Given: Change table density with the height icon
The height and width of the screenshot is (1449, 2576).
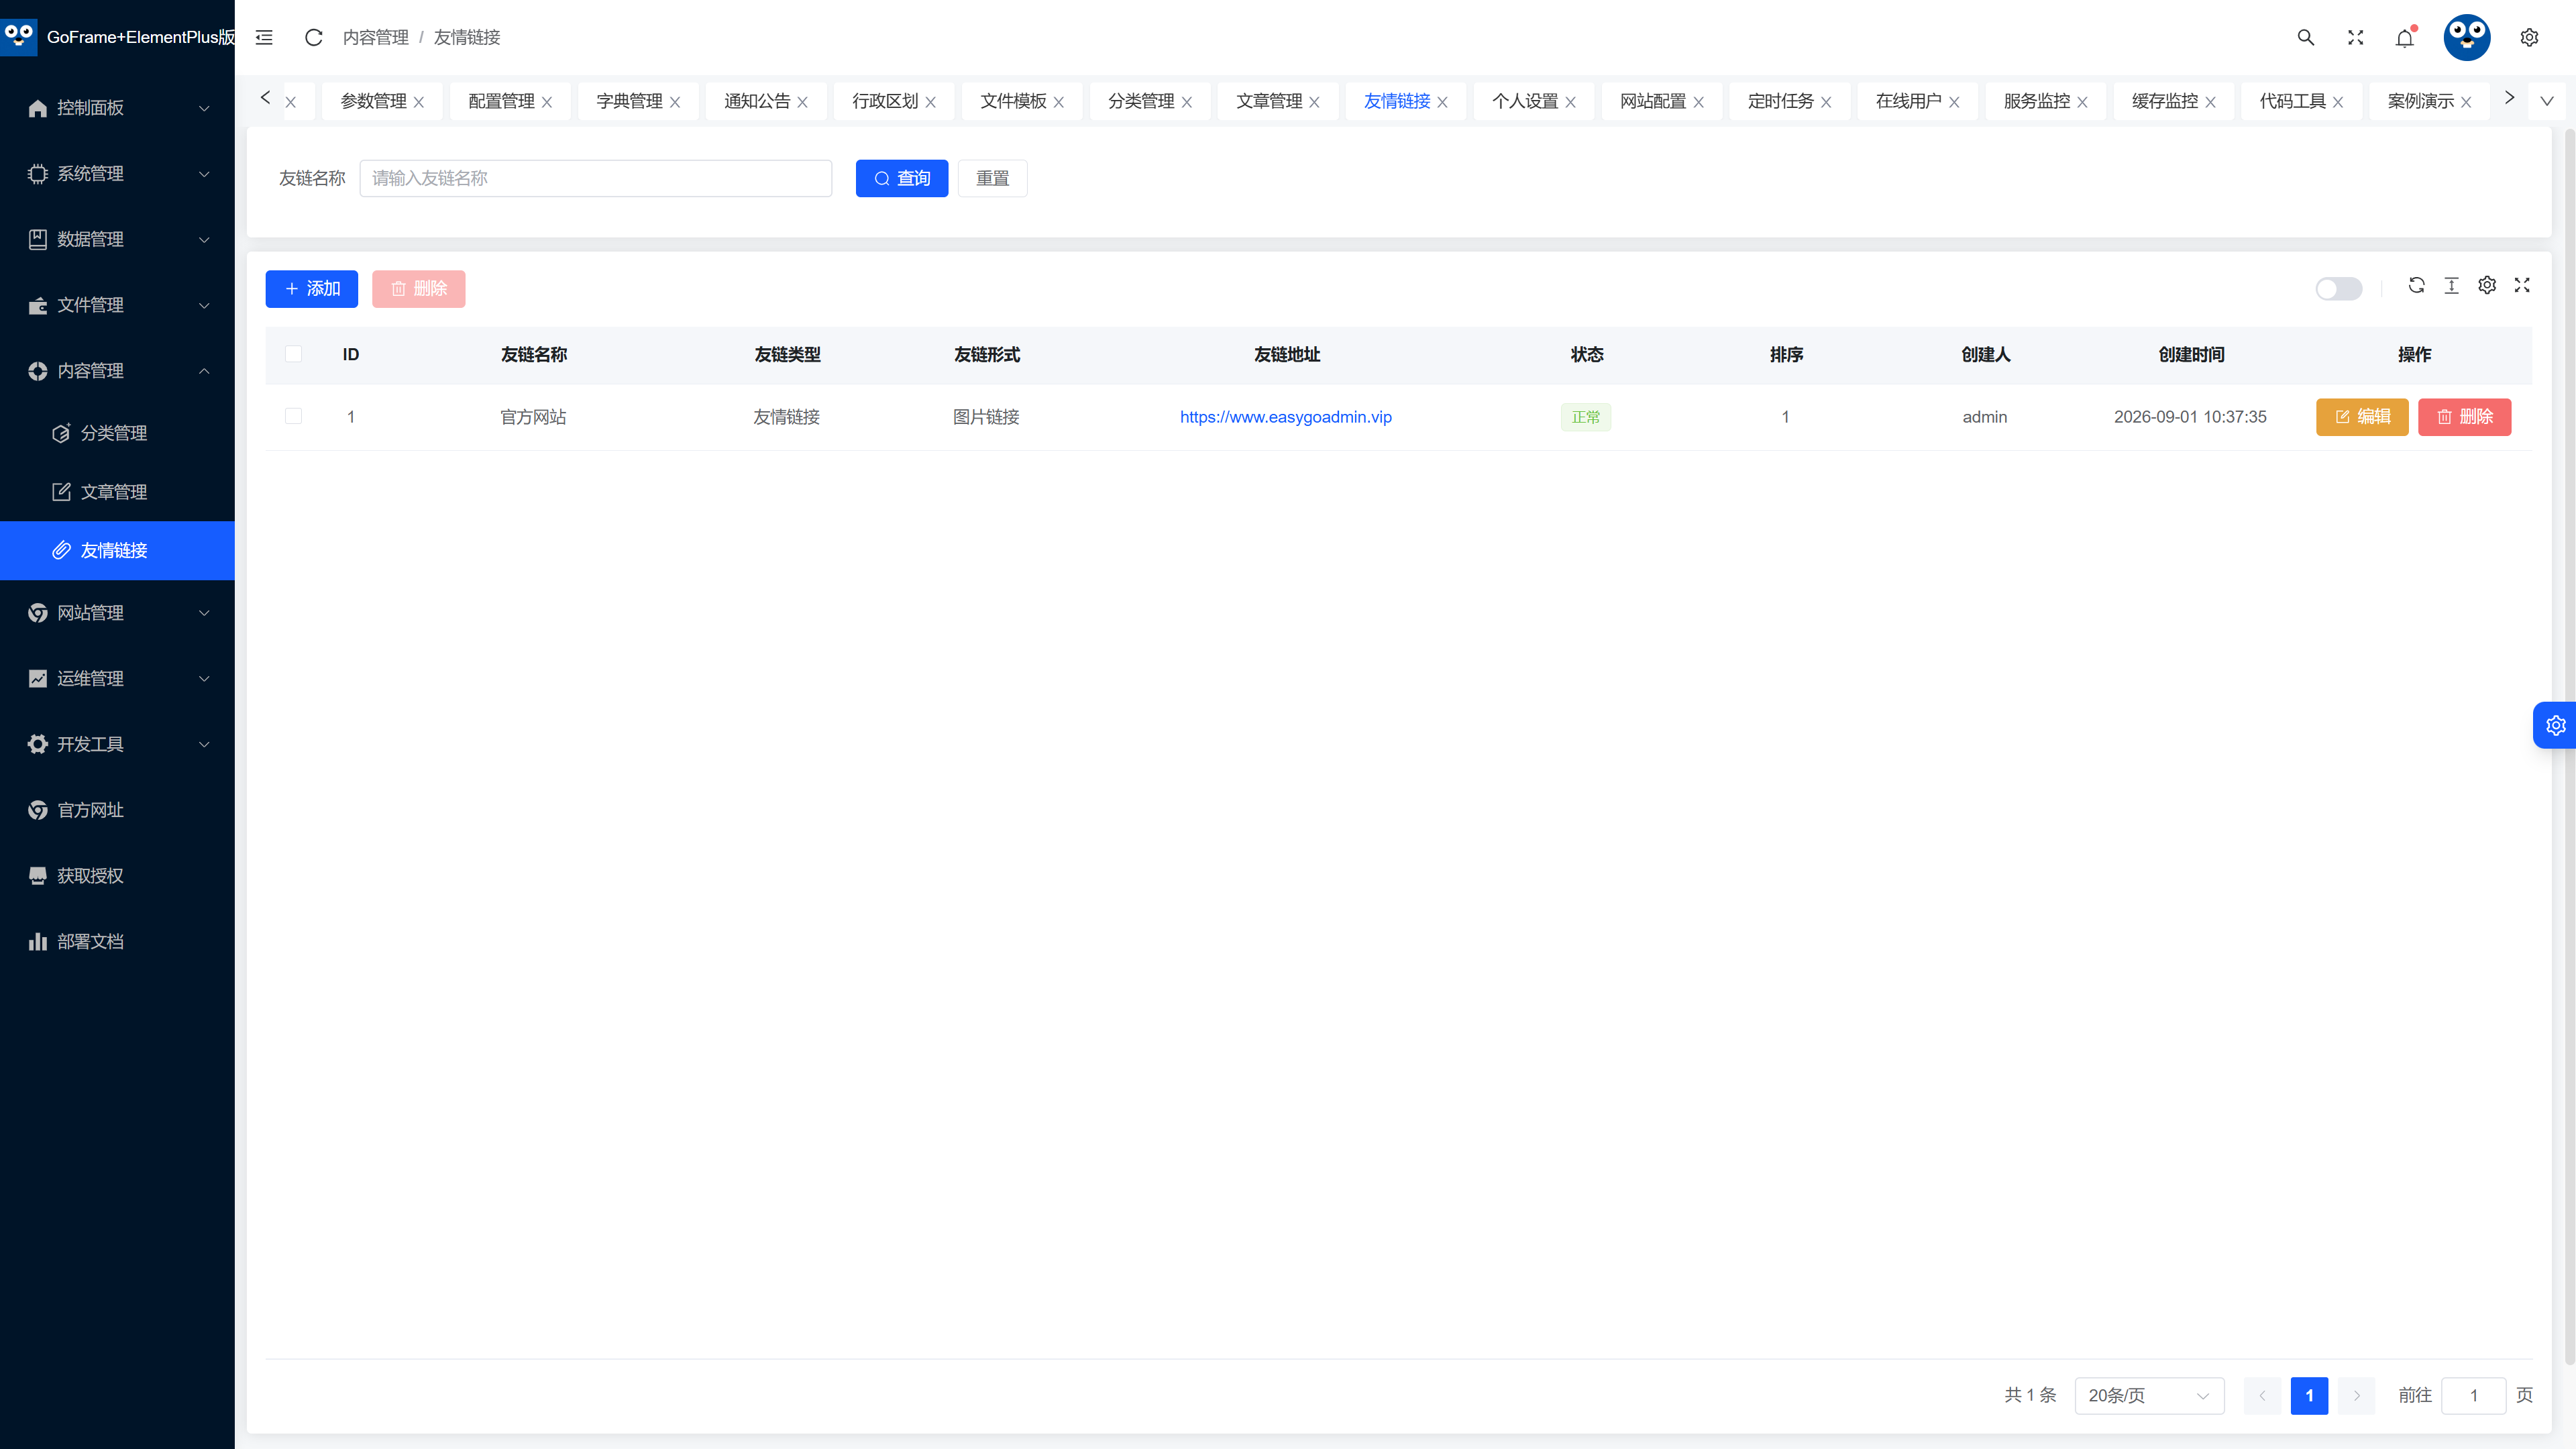Looking at the screenshot, I should pyautogui.click(x=2452, y=285).
